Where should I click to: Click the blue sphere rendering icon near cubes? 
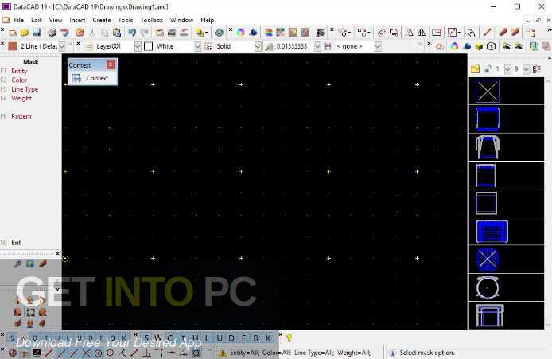click(467, 46)
